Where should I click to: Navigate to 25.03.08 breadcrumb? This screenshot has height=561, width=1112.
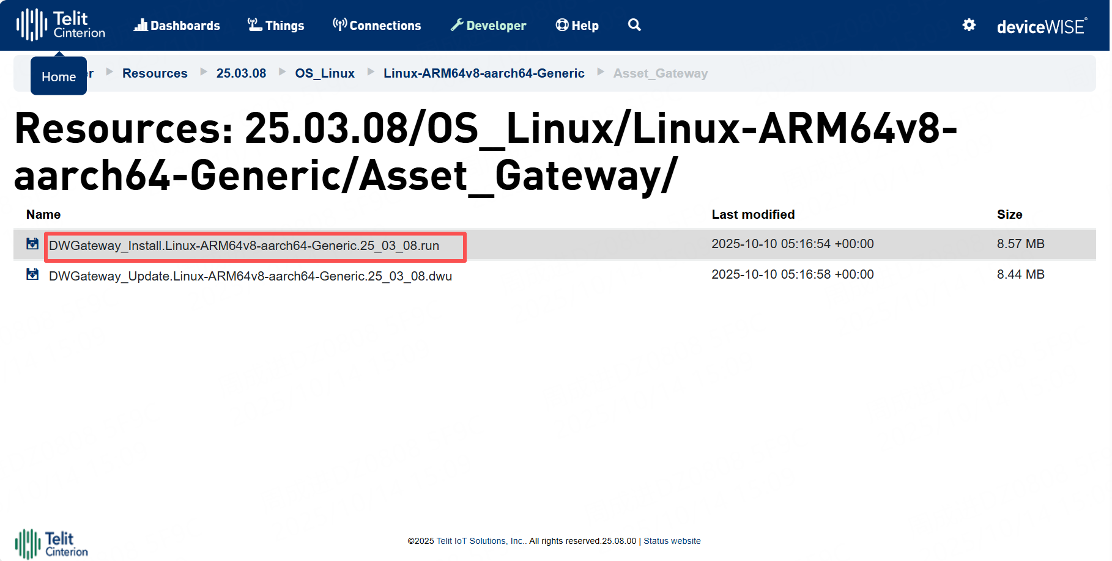(x=241, y=73)
